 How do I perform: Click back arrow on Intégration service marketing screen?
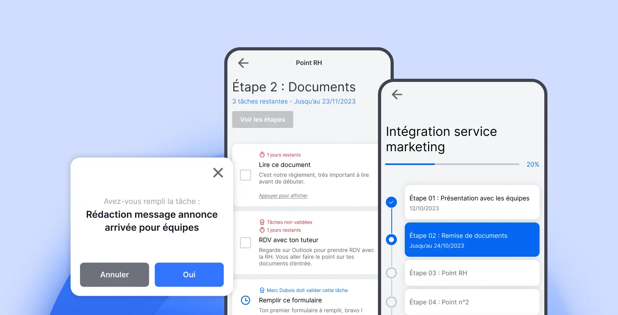[397, 94]
